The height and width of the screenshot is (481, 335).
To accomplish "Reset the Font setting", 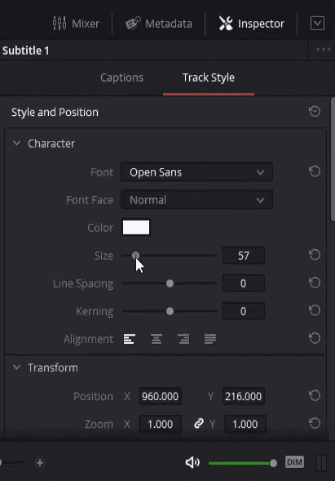I will (315, 171).
